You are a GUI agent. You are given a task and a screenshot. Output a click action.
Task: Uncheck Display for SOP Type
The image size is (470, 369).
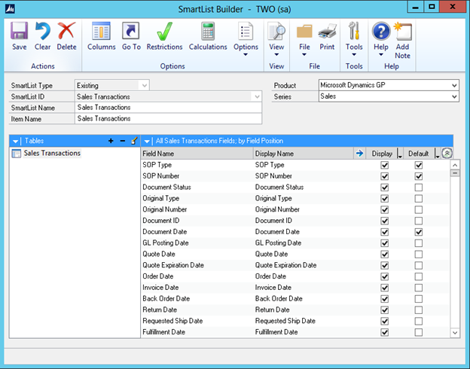[384, 165]
